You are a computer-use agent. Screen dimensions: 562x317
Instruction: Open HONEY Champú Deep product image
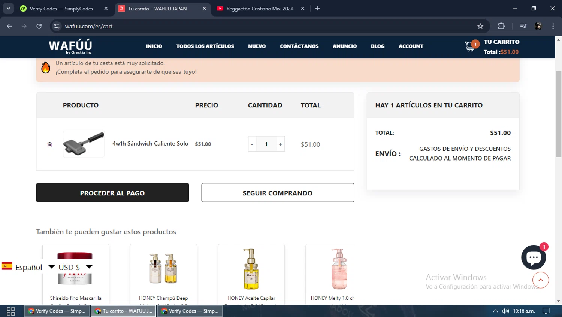pos(163,269)
